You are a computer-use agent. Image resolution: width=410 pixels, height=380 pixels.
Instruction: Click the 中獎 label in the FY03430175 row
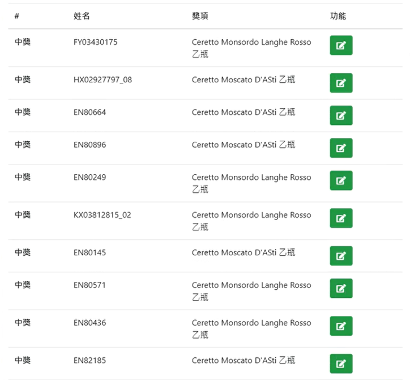point(23,42)
